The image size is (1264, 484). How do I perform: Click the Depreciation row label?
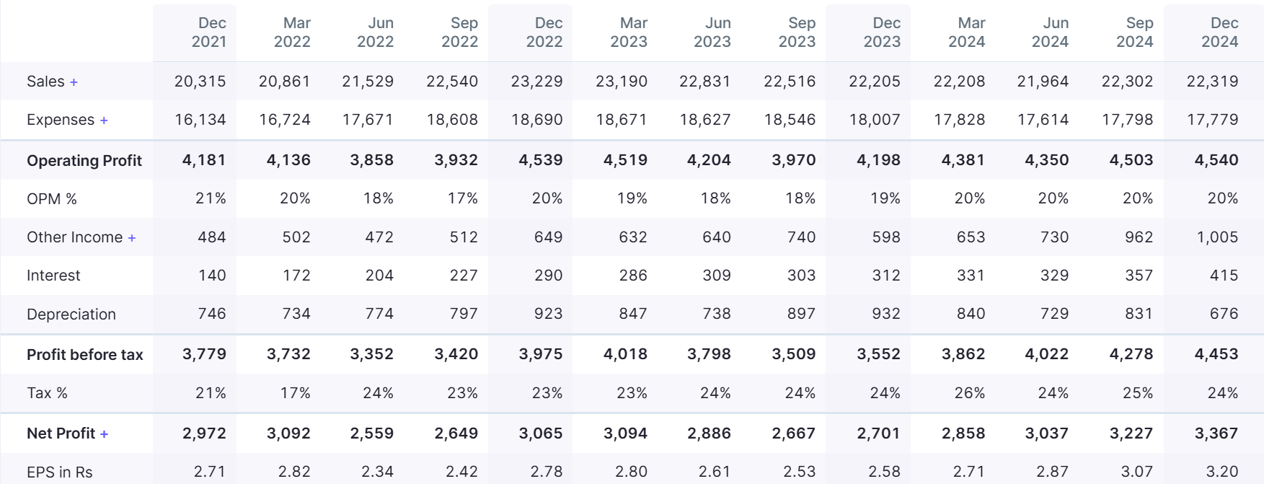coord(71,314)
